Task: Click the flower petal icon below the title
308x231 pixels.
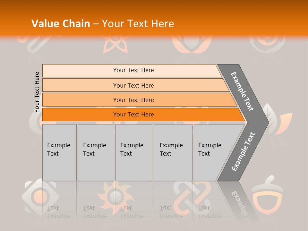Action: [116, 44]
